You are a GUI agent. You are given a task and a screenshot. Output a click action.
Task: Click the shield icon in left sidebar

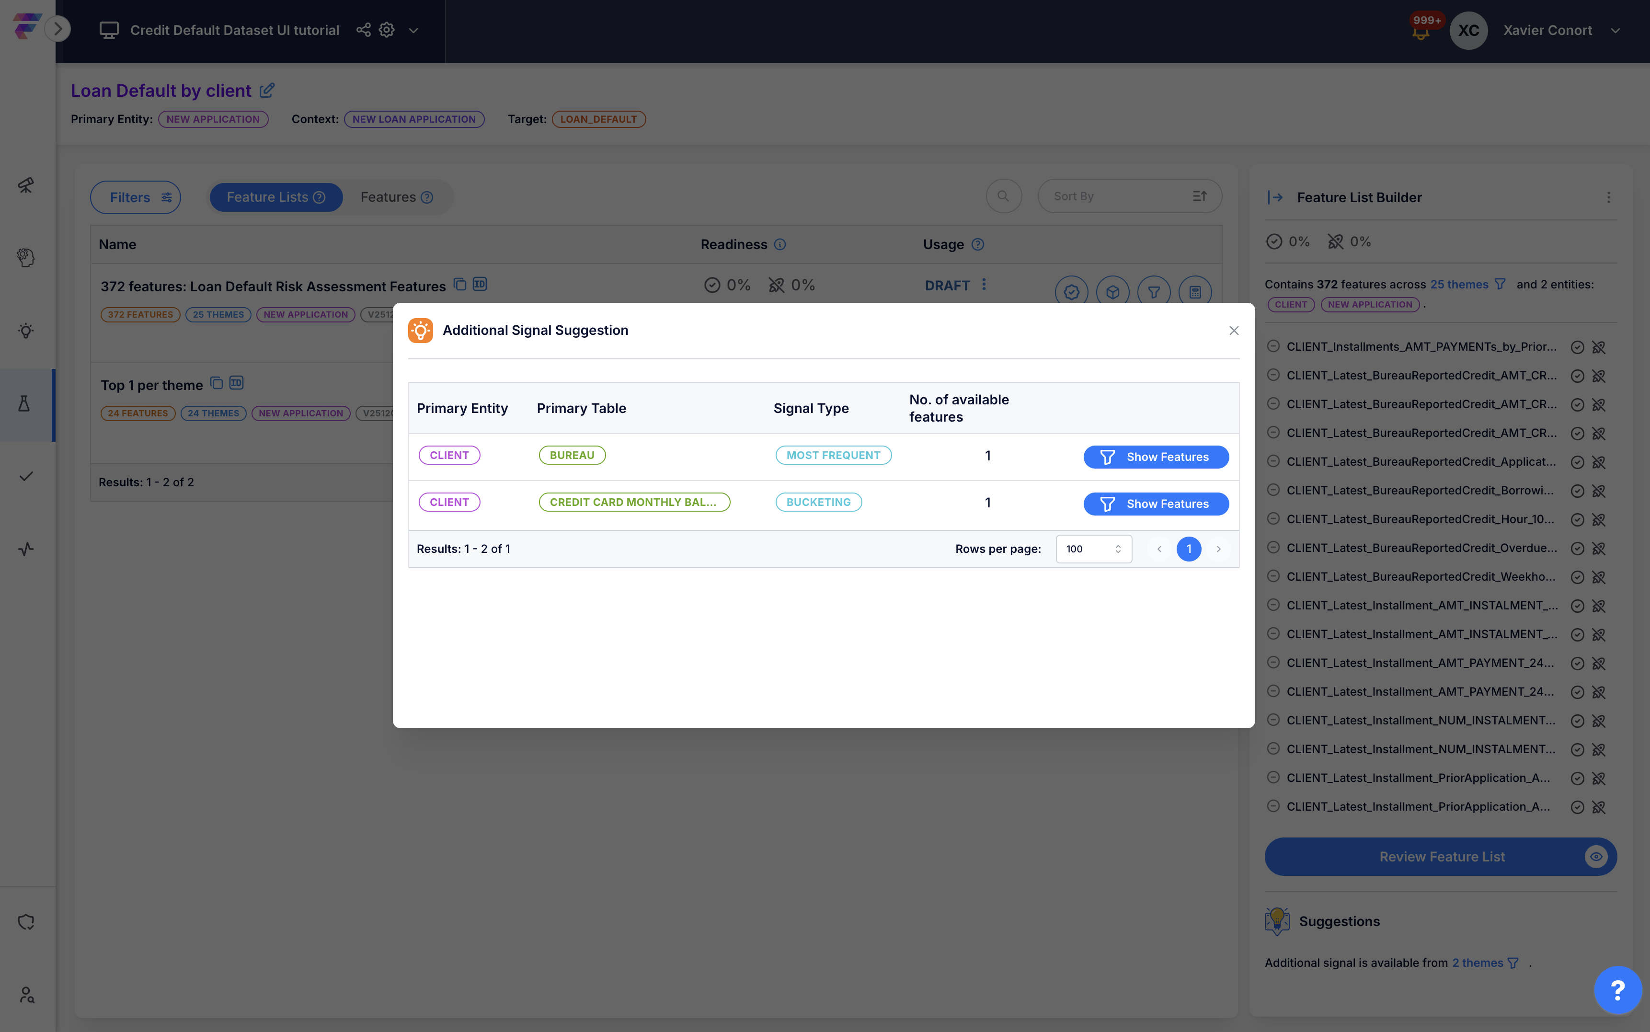coord(26,922)
